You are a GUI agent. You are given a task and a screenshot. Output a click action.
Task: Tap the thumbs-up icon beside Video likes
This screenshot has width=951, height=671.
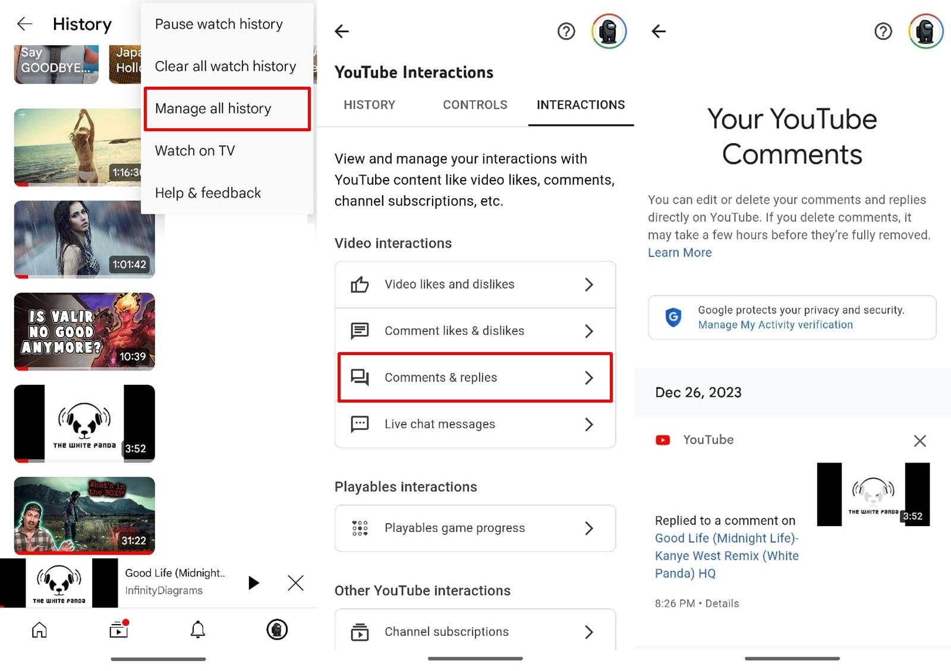click(360, 284)
